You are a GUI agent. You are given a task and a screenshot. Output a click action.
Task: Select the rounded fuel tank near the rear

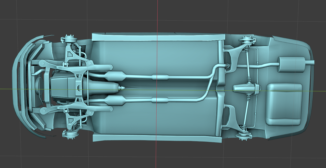tap(284, 104)
